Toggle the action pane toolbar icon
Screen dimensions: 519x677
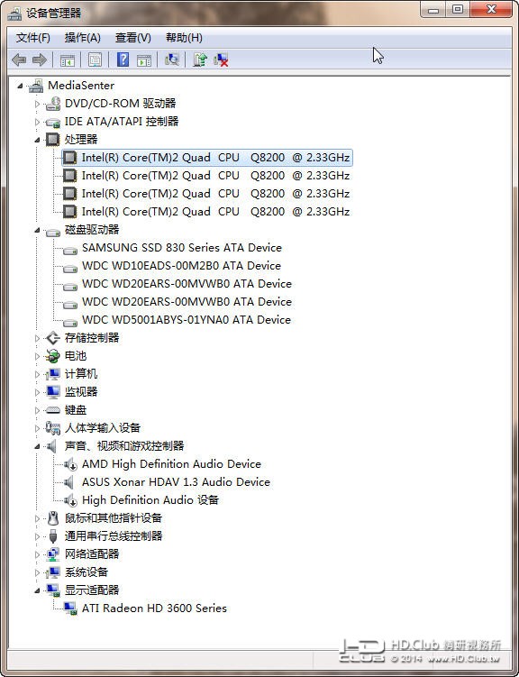click(144, 60)
